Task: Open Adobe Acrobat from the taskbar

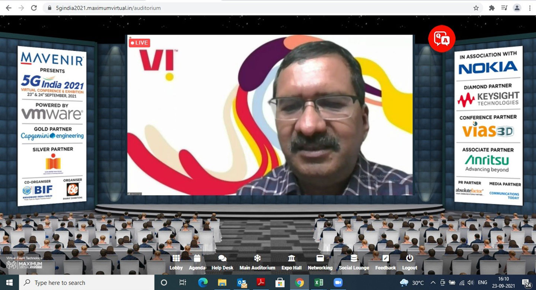Action: (261, 283)
